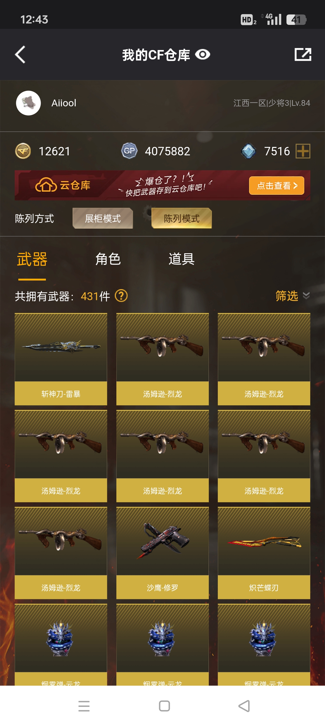Viewport: 325px width, 726px height.
Task: Switch to the 角色 tab
Action: pos(108,259)
